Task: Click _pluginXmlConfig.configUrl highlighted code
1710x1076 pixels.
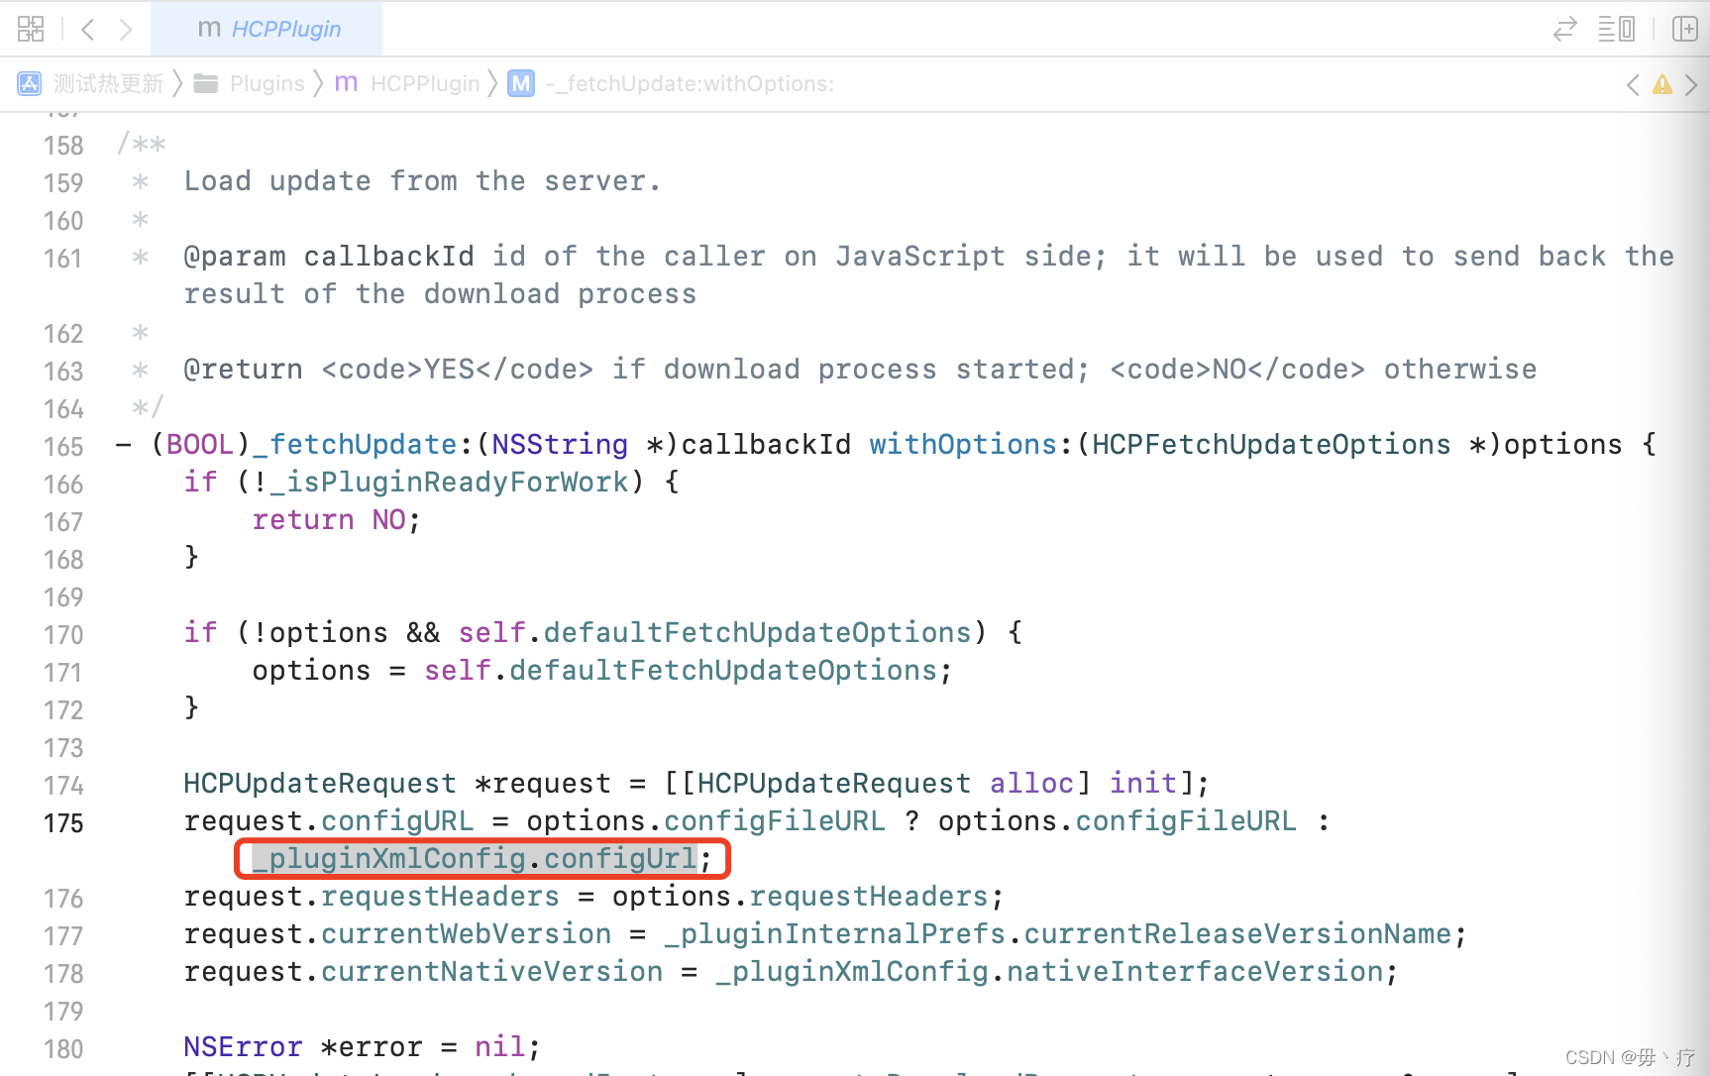Action: (x=475, y=858)
